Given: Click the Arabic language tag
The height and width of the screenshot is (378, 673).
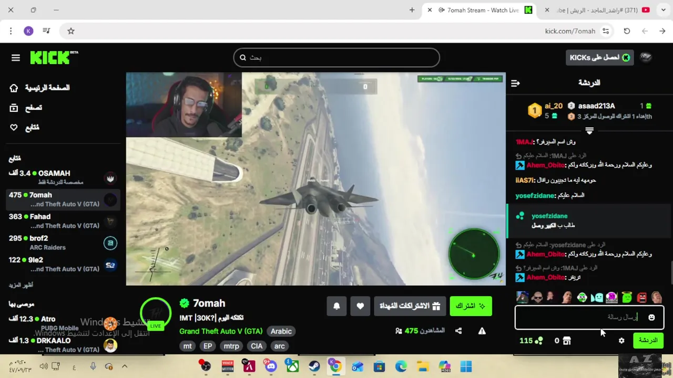Looking at the screenshot, I should 281,331.
